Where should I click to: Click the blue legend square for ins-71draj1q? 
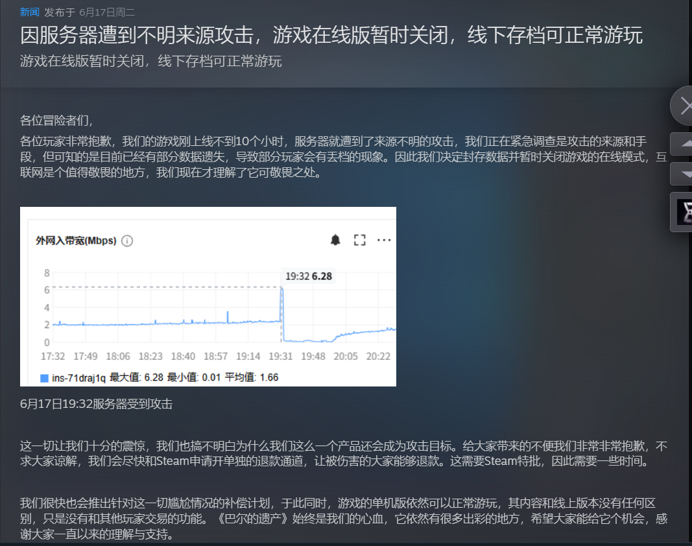pos(44,378)
